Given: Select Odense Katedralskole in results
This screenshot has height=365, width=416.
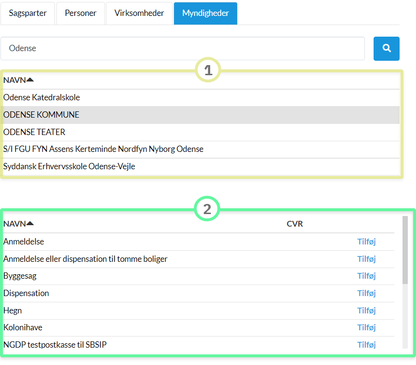Looking at the screenshot, I should (x=41, y=97).
